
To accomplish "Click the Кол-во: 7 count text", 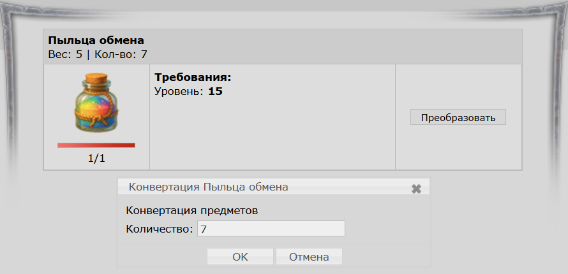I will point(121,54).
